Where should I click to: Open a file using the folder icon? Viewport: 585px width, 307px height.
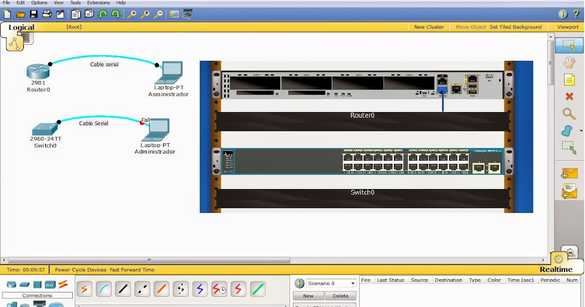point(20,14)
